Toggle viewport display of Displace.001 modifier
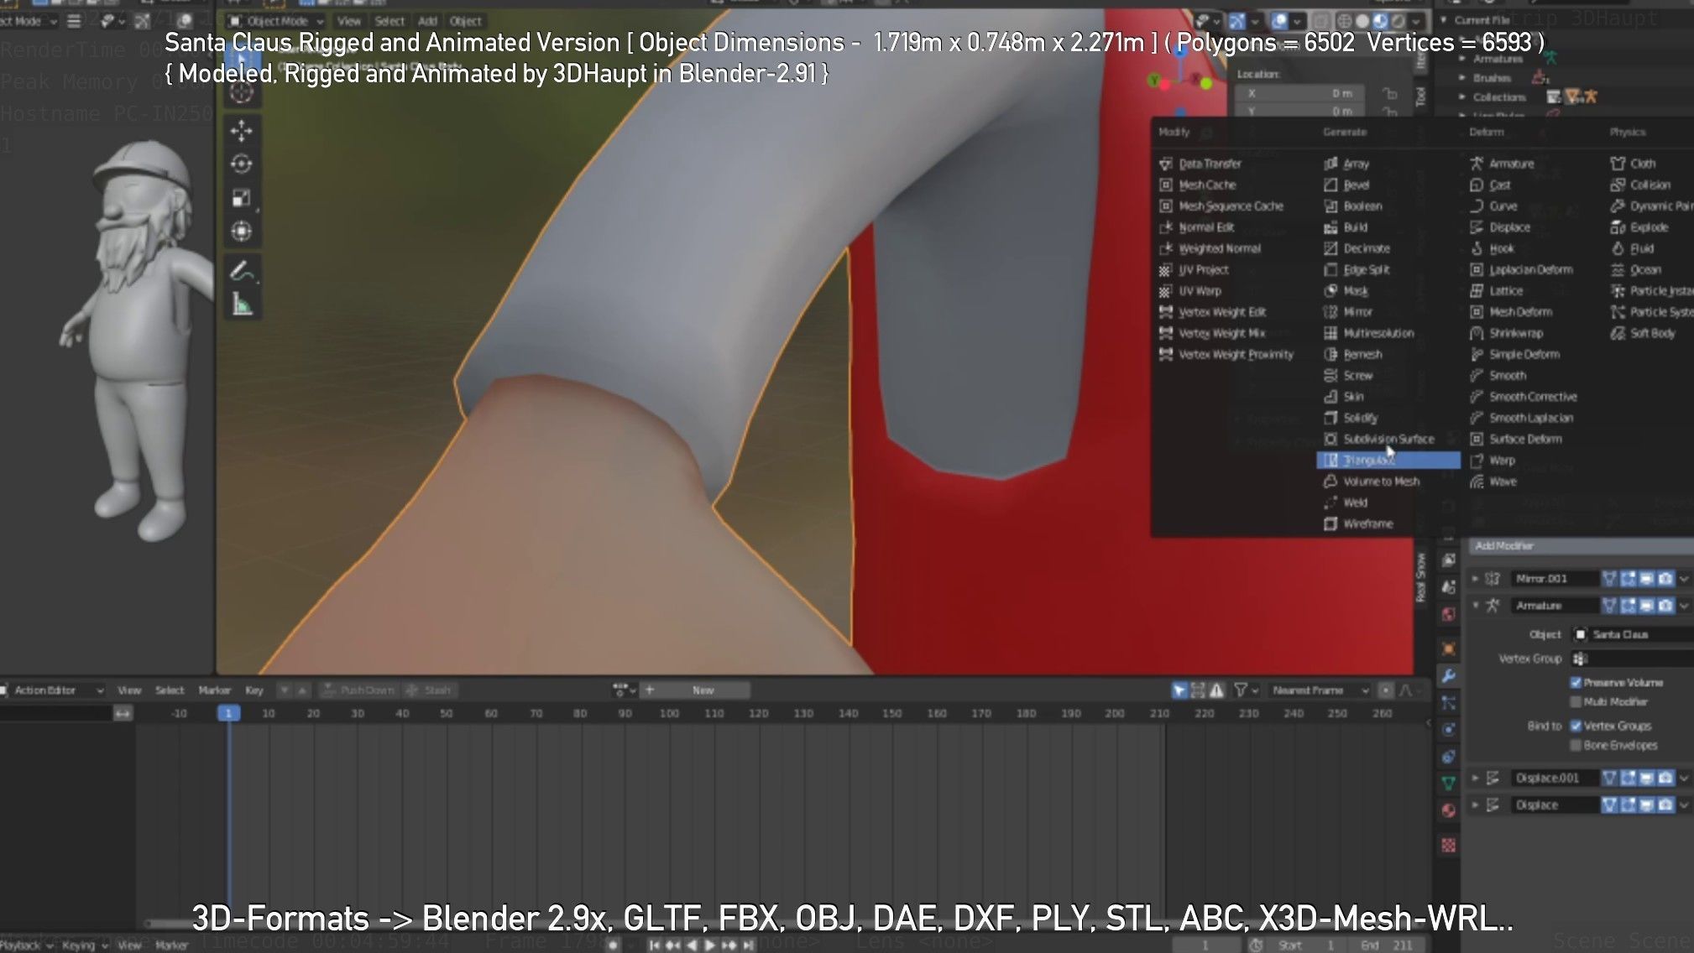Image resolution: width=1694 pixels, height=953 pixels. coord(1647,778)
